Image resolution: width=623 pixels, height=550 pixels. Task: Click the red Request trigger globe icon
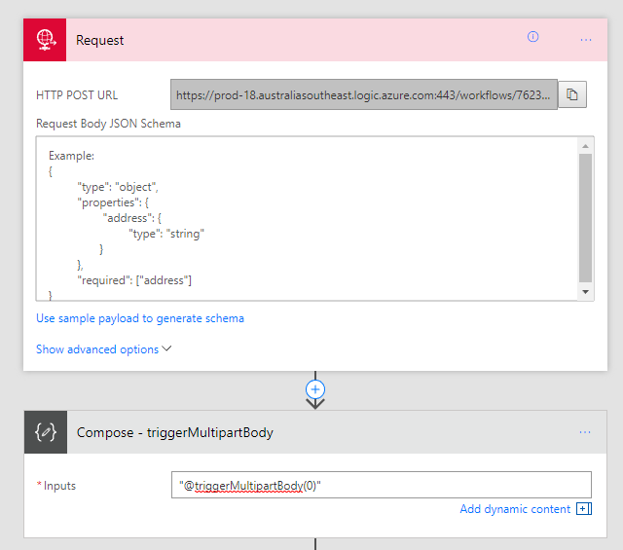pyautogui.click(x=45, y=40)
